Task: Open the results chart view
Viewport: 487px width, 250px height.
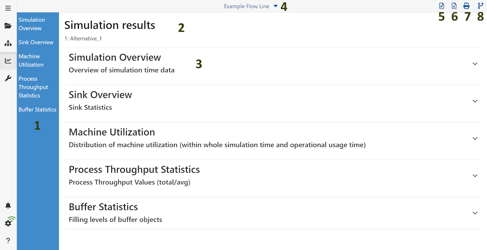Action: click(x=8, y=61)
